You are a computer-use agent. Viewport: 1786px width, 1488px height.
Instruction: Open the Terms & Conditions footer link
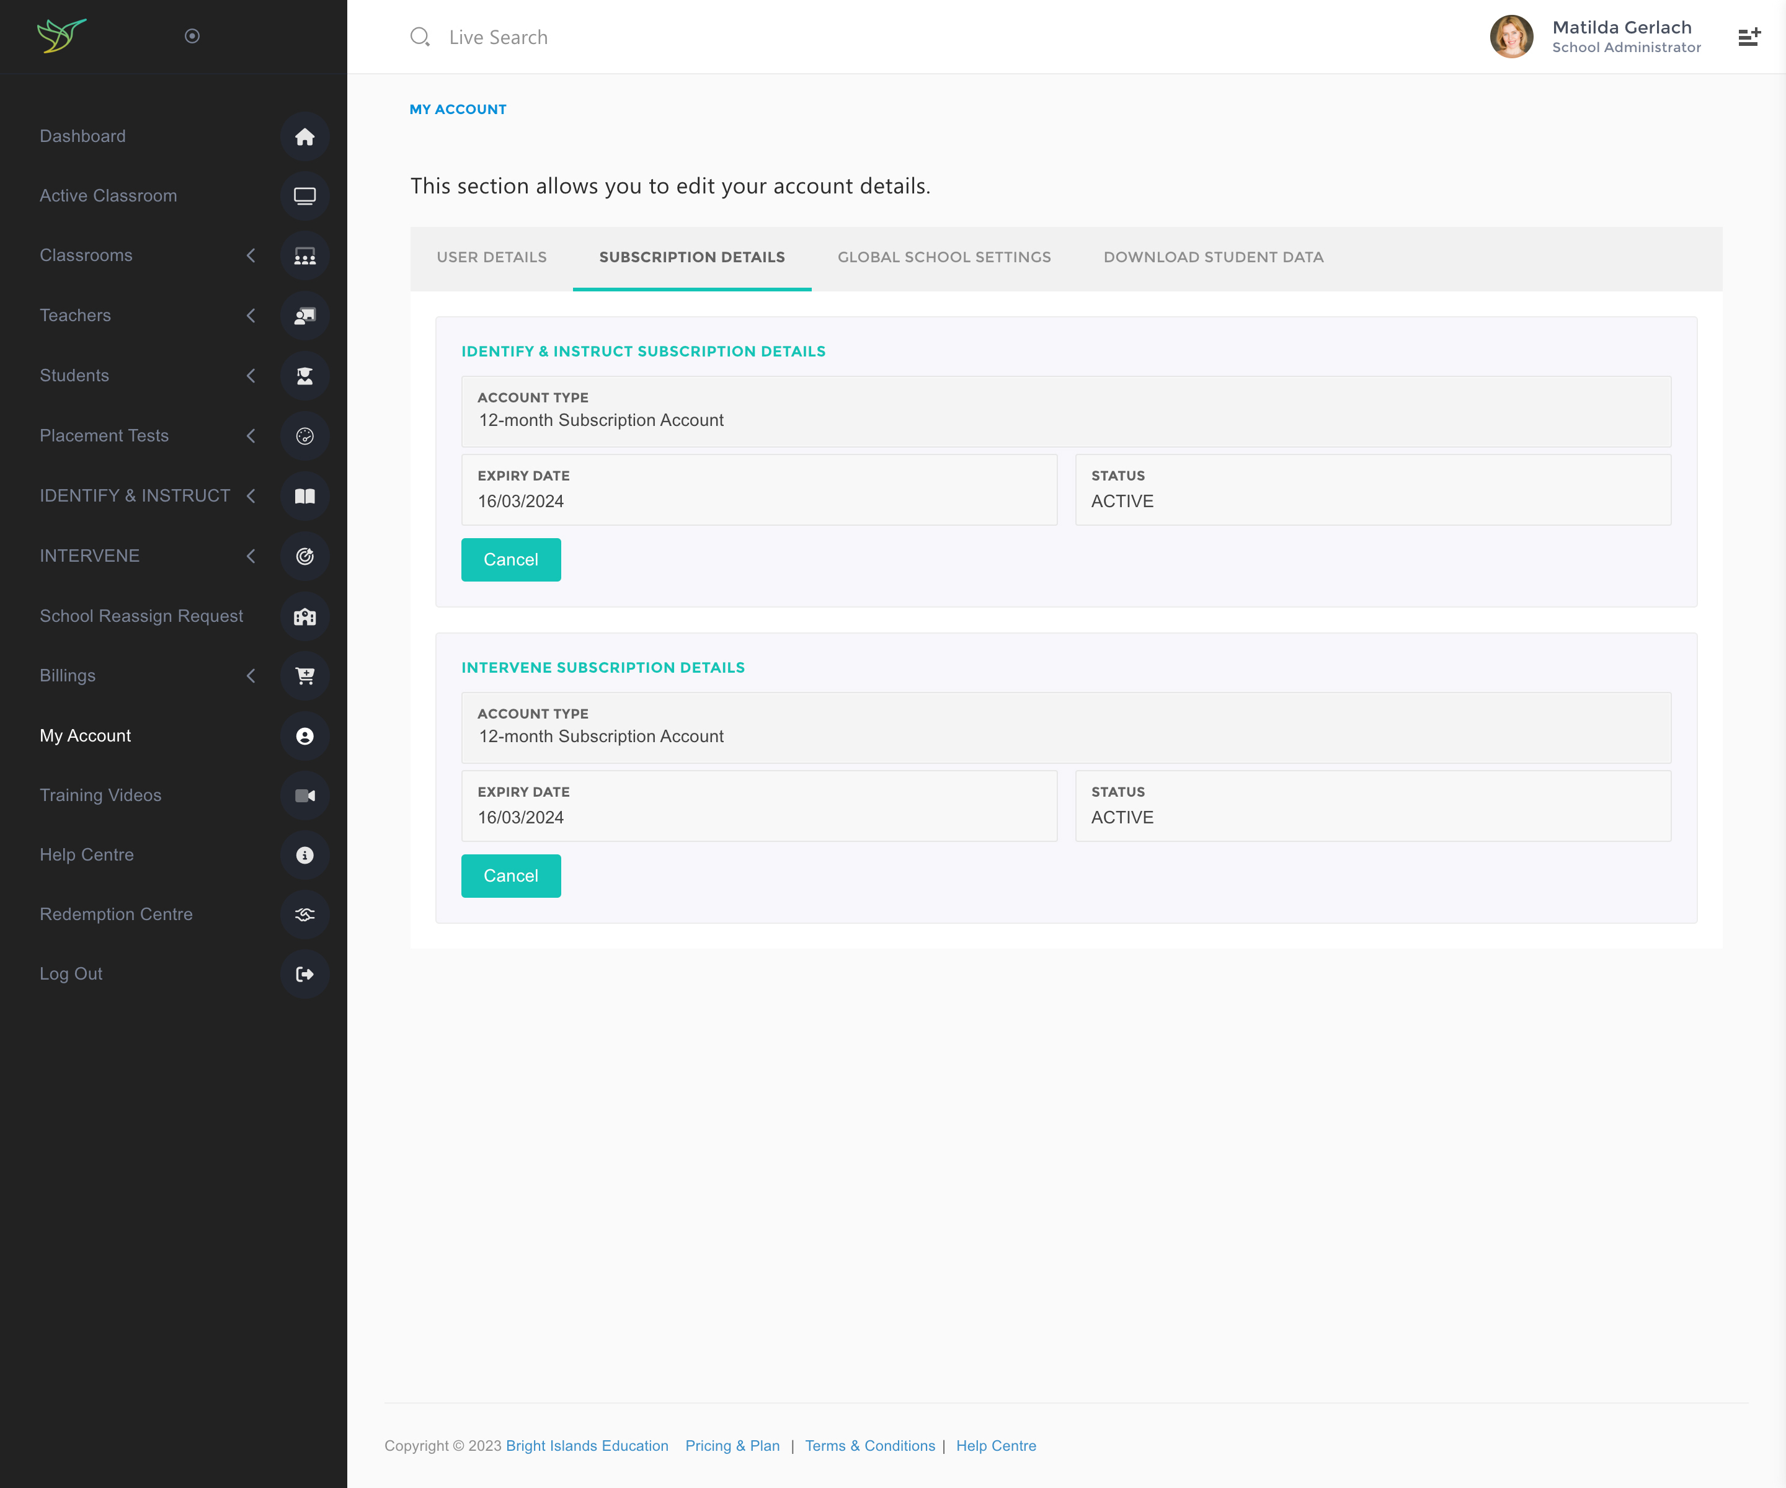pyautogui.click(x=869, y=1445)
